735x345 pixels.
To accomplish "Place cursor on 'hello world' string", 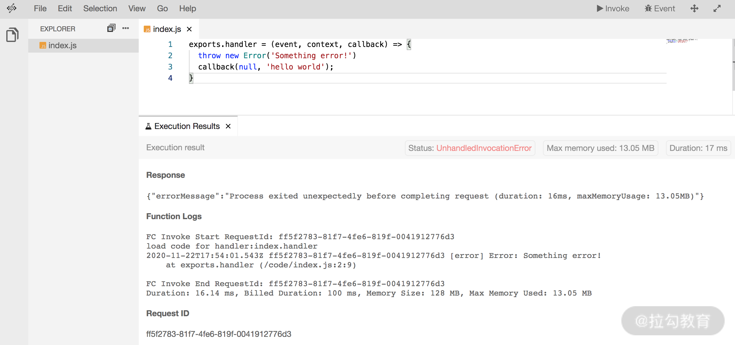I will pyautogui.click(x=296, y=67).
